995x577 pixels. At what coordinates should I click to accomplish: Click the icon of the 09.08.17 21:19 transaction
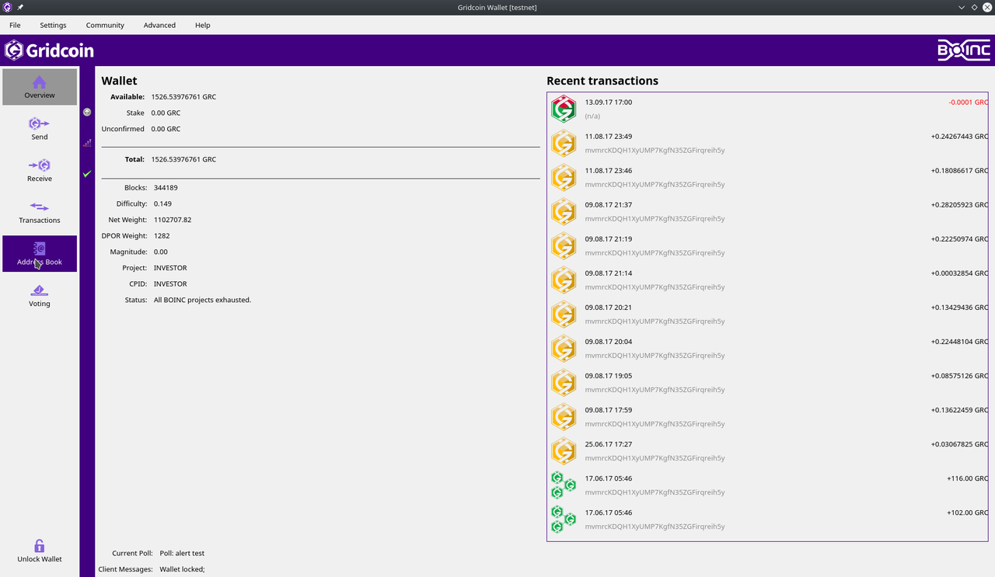[x=564, y=245]
